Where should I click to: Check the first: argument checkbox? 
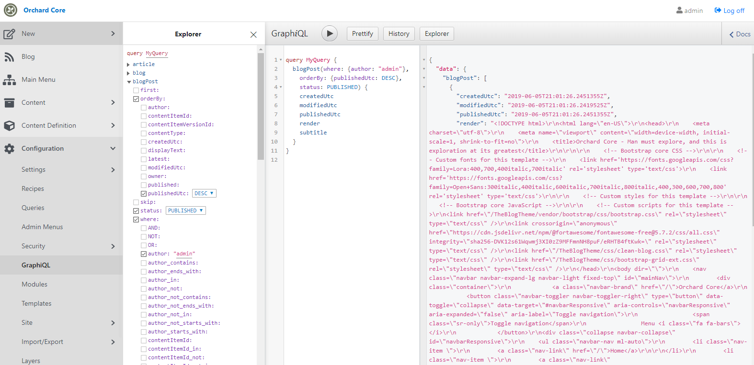point(136,90)
